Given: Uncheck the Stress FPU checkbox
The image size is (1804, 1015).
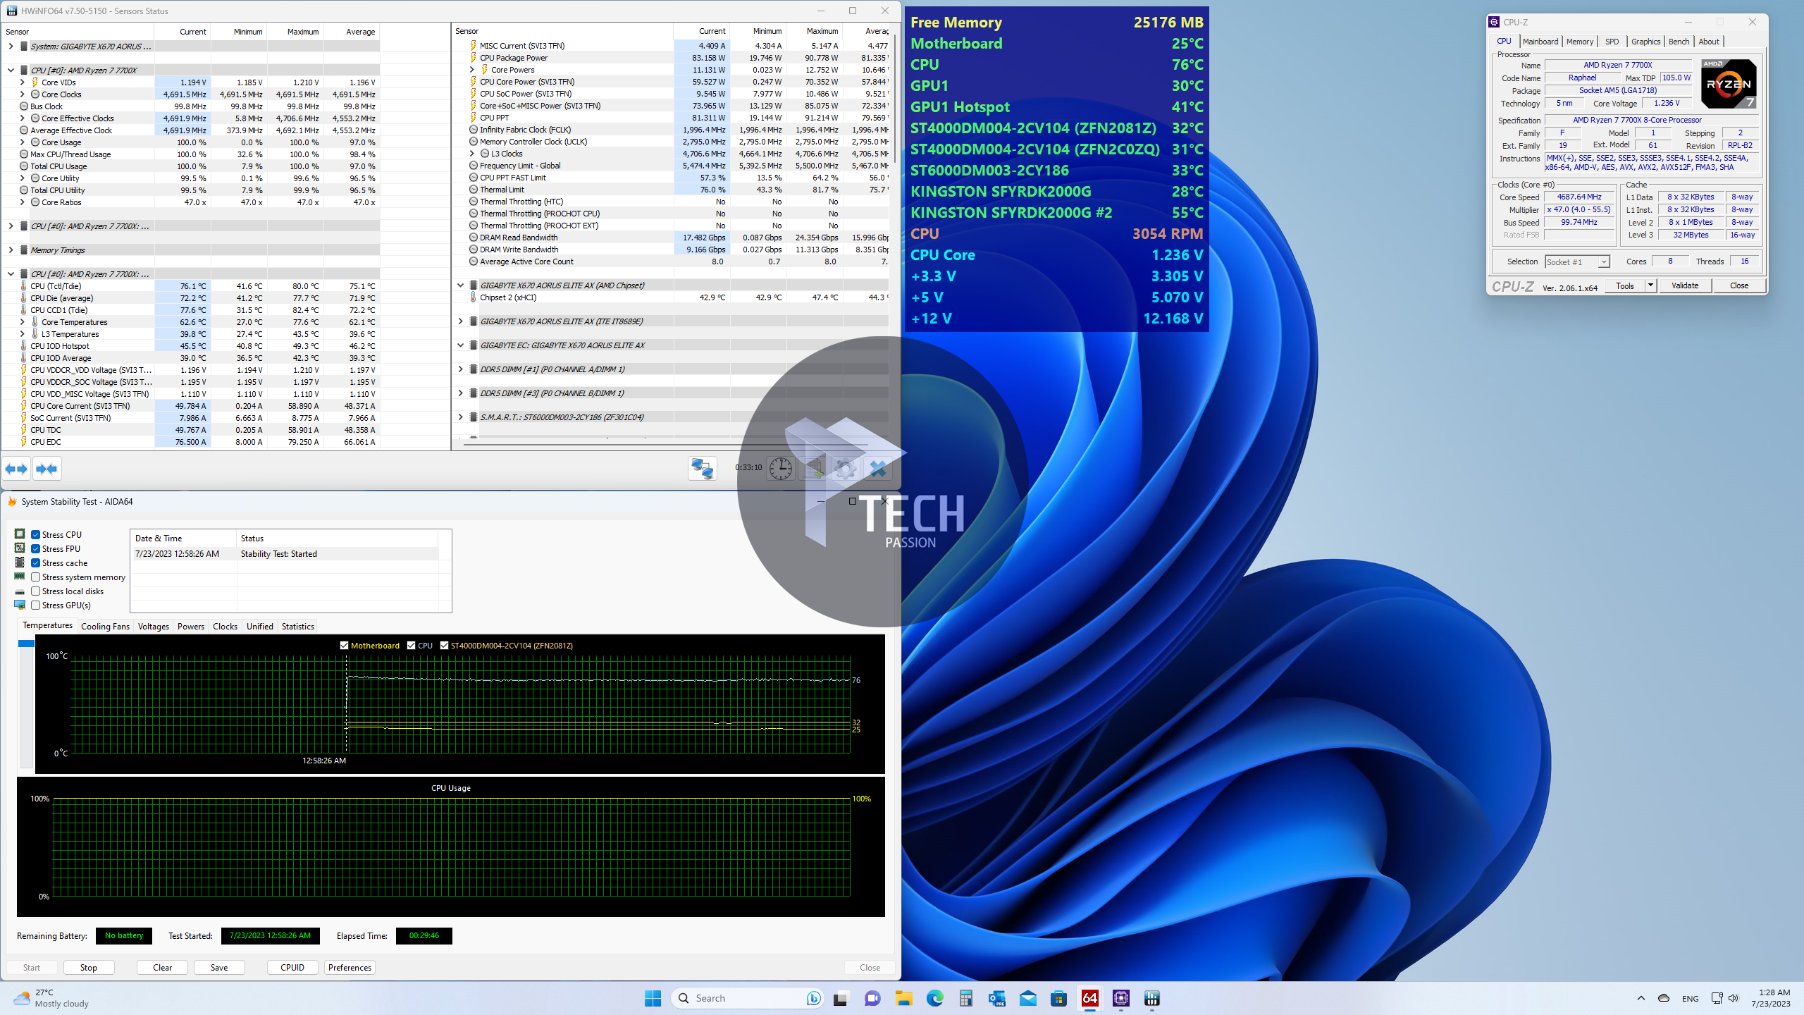Looking at the screenshot, I should click(35, 549).
